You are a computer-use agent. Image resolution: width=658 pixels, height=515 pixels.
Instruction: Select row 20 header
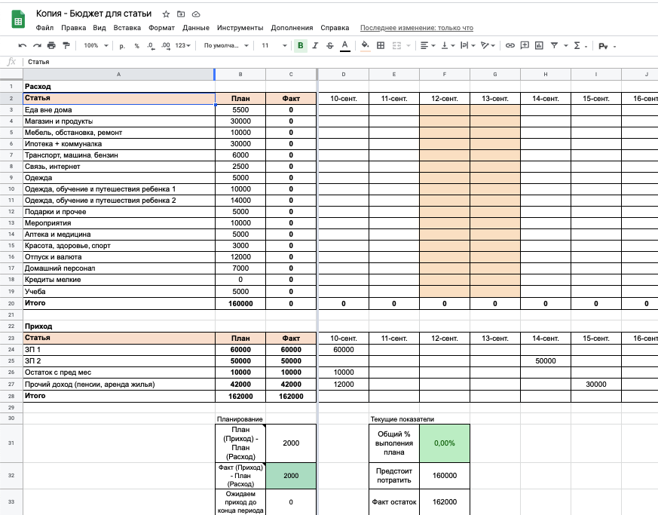(11, 303)
